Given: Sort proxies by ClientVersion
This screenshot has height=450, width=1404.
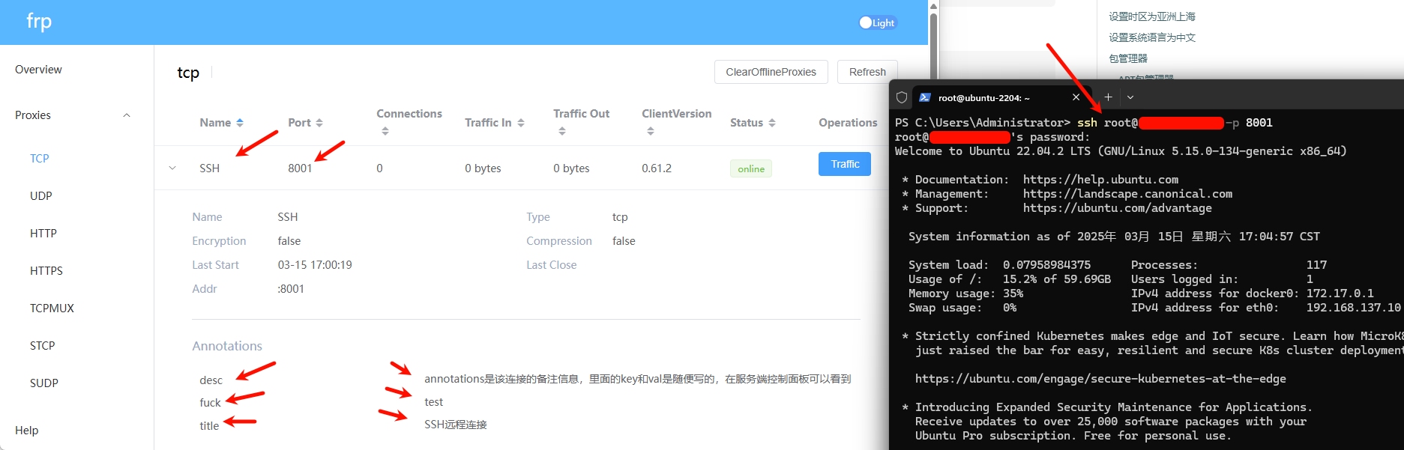Looking at the screenshot, I should [650, 131].
